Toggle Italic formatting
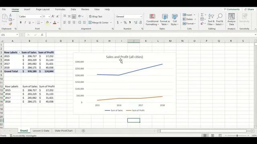 pos(25,22)
